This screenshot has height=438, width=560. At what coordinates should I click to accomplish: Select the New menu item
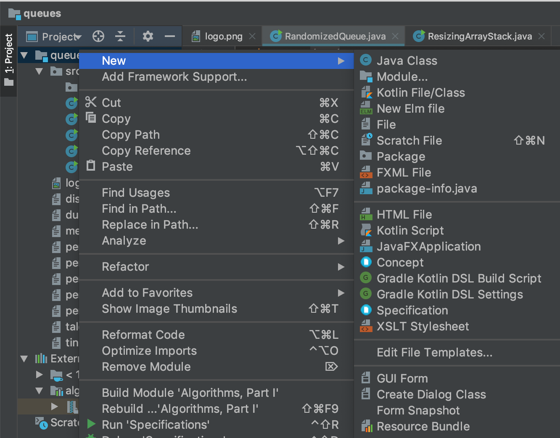tap(217, 61)
